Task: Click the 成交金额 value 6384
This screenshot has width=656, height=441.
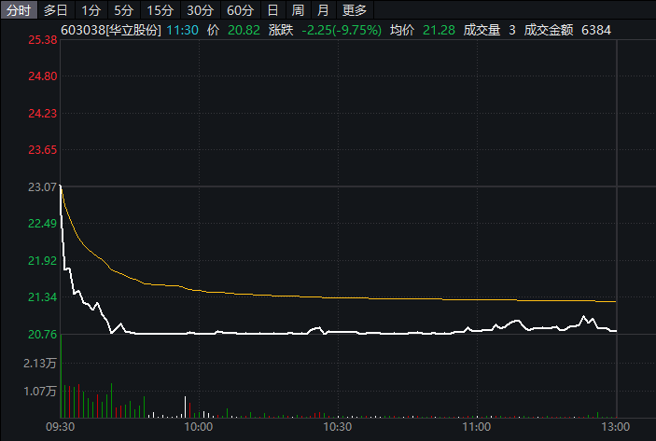Action: 595,30
